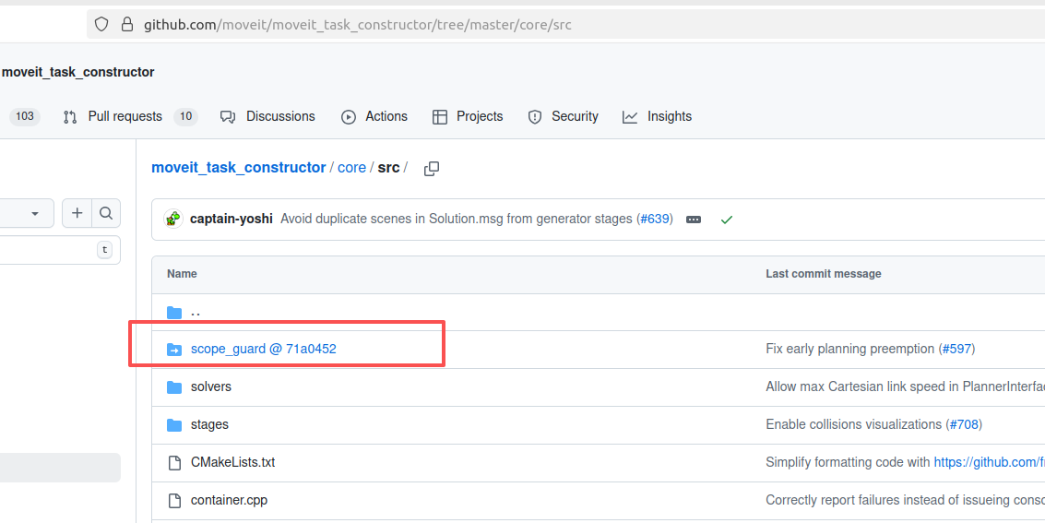
Task: Open the Discussions tab
Action: point(280,116)
